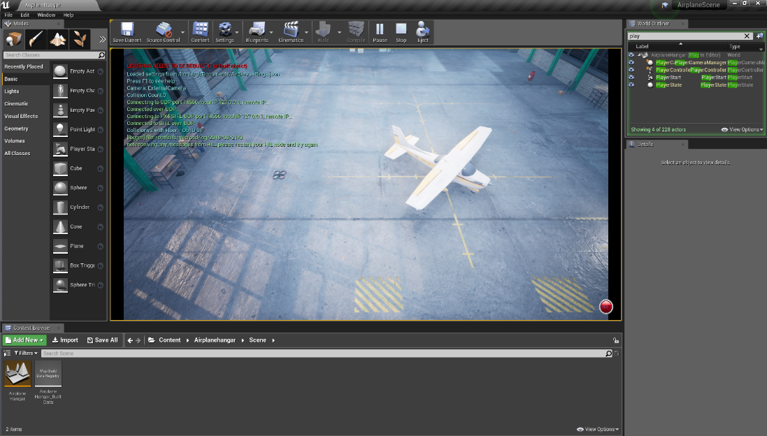Collapse the AirplaneHangar world tree node

(639, 54)
